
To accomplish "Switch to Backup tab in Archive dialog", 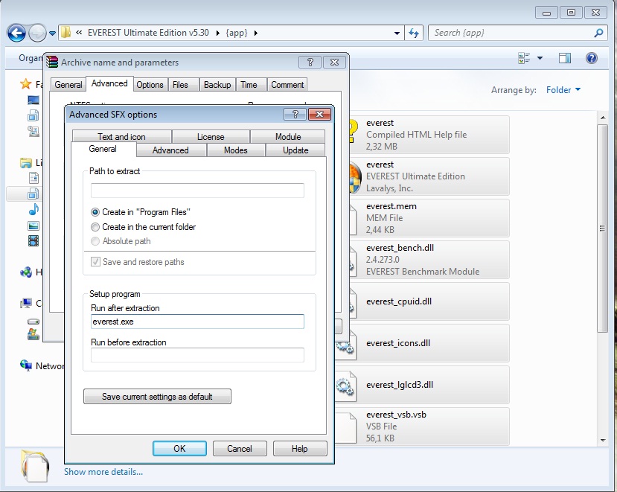I will [x=217, y=85].
